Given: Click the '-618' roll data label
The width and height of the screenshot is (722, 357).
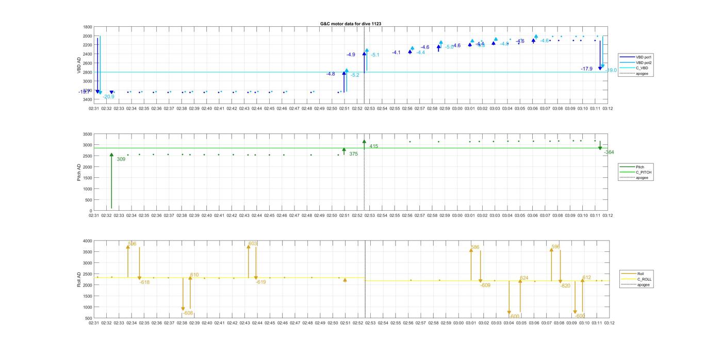Looking at the screenshot, I should click(x=144, y=282).
